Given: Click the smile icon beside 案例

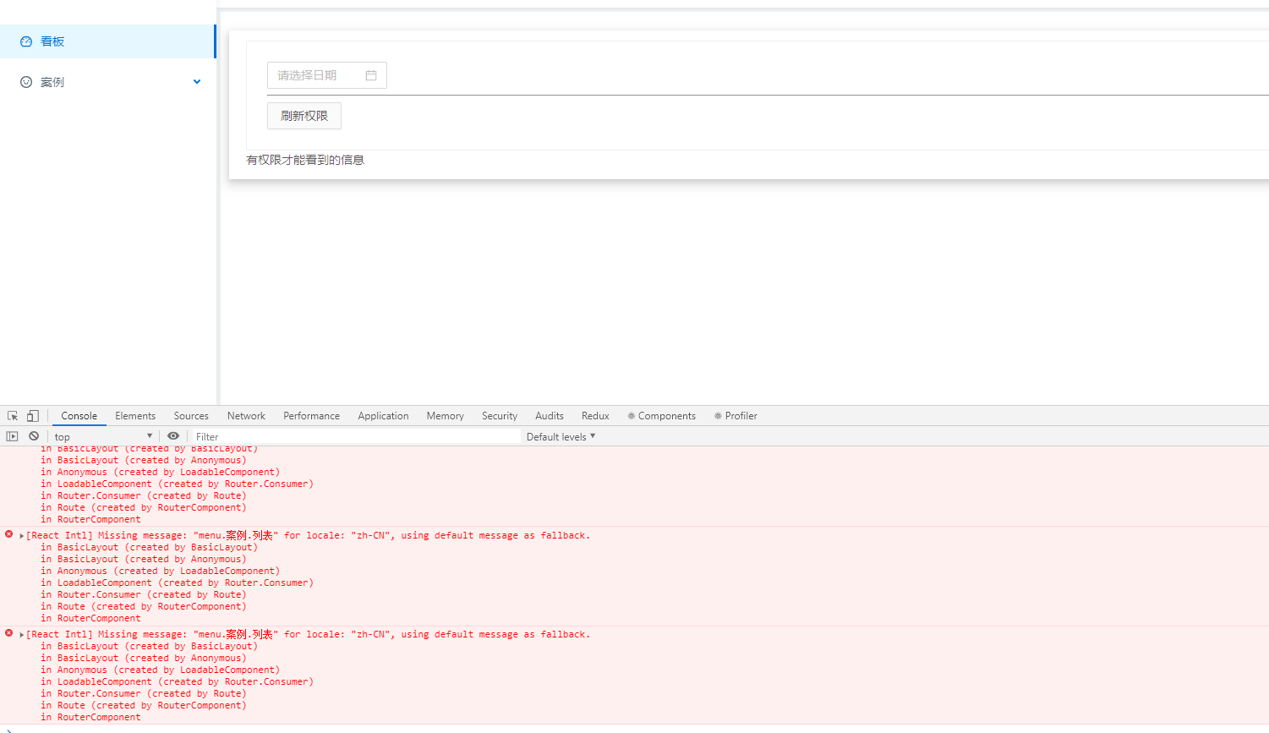Looking at the screenshot, I should (26, 82).
